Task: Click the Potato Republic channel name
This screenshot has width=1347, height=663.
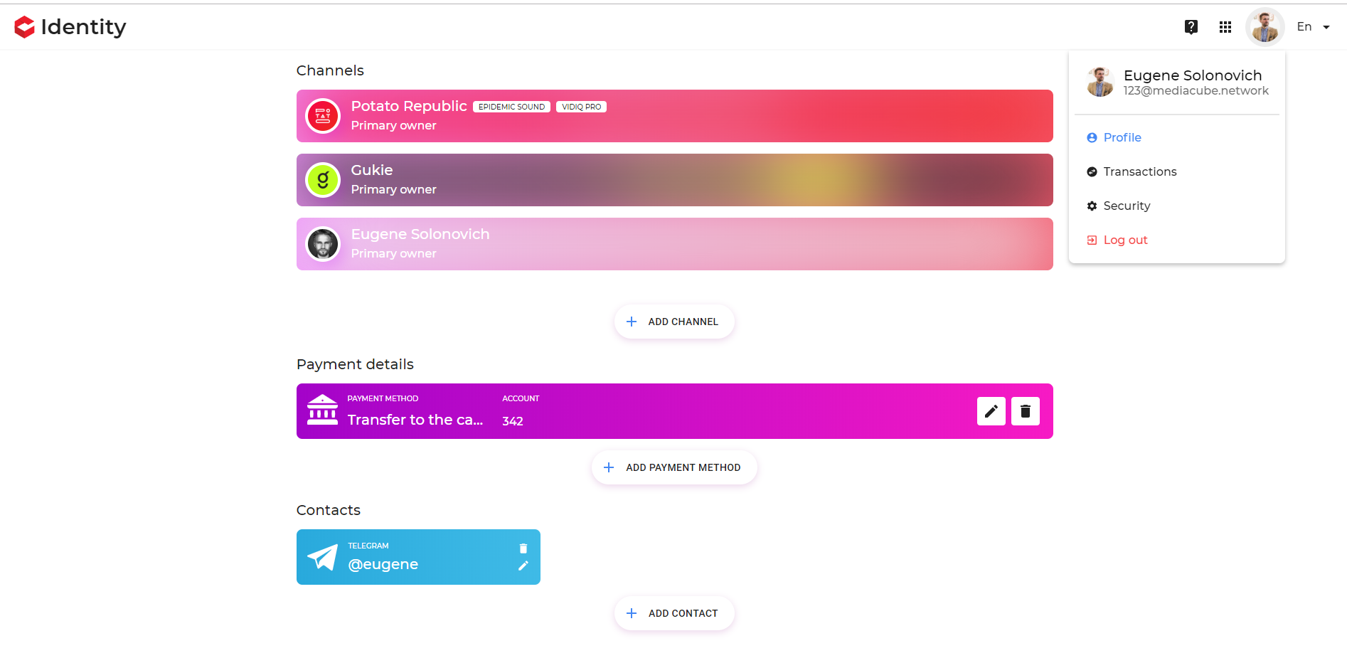Action: tap(409, 106)
